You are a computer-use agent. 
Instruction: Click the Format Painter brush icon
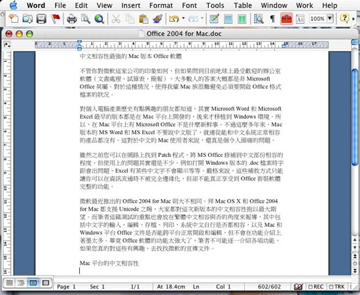click(158, 19)
